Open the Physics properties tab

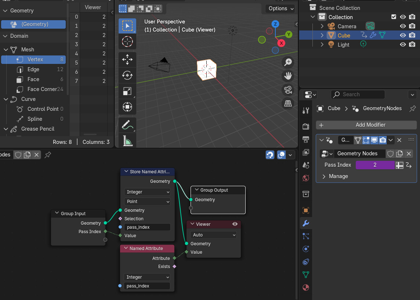(x=305, y=249)
